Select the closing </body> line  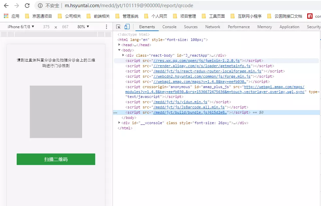(129, 118)
